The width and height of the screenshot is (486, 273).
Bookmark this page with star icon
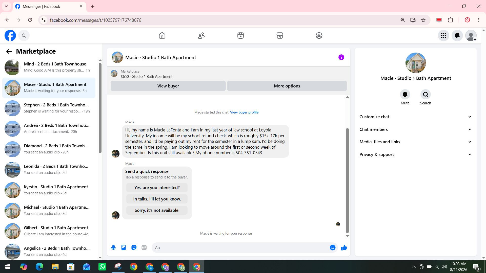(423, 20)
